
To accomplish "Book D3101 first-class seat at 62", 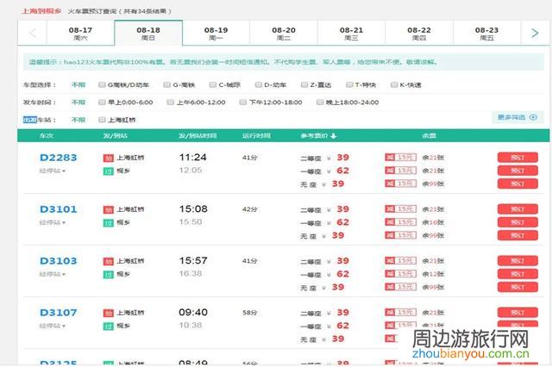I will click(x=517, y=222).
